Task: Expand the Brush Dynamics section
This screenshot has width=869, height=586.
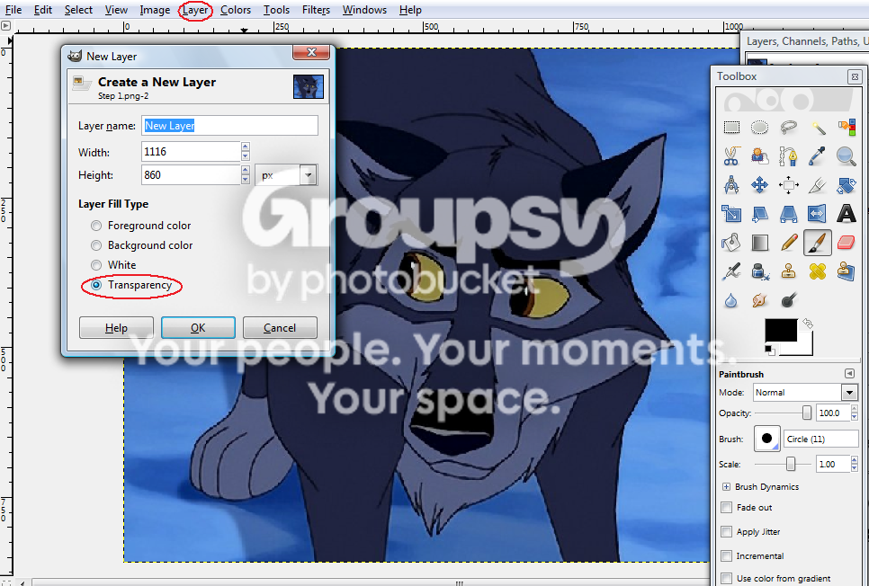Action: coord(726,487)
